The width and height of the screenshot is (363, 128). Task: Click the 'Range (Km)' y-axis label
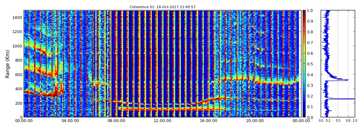[7, 64]
